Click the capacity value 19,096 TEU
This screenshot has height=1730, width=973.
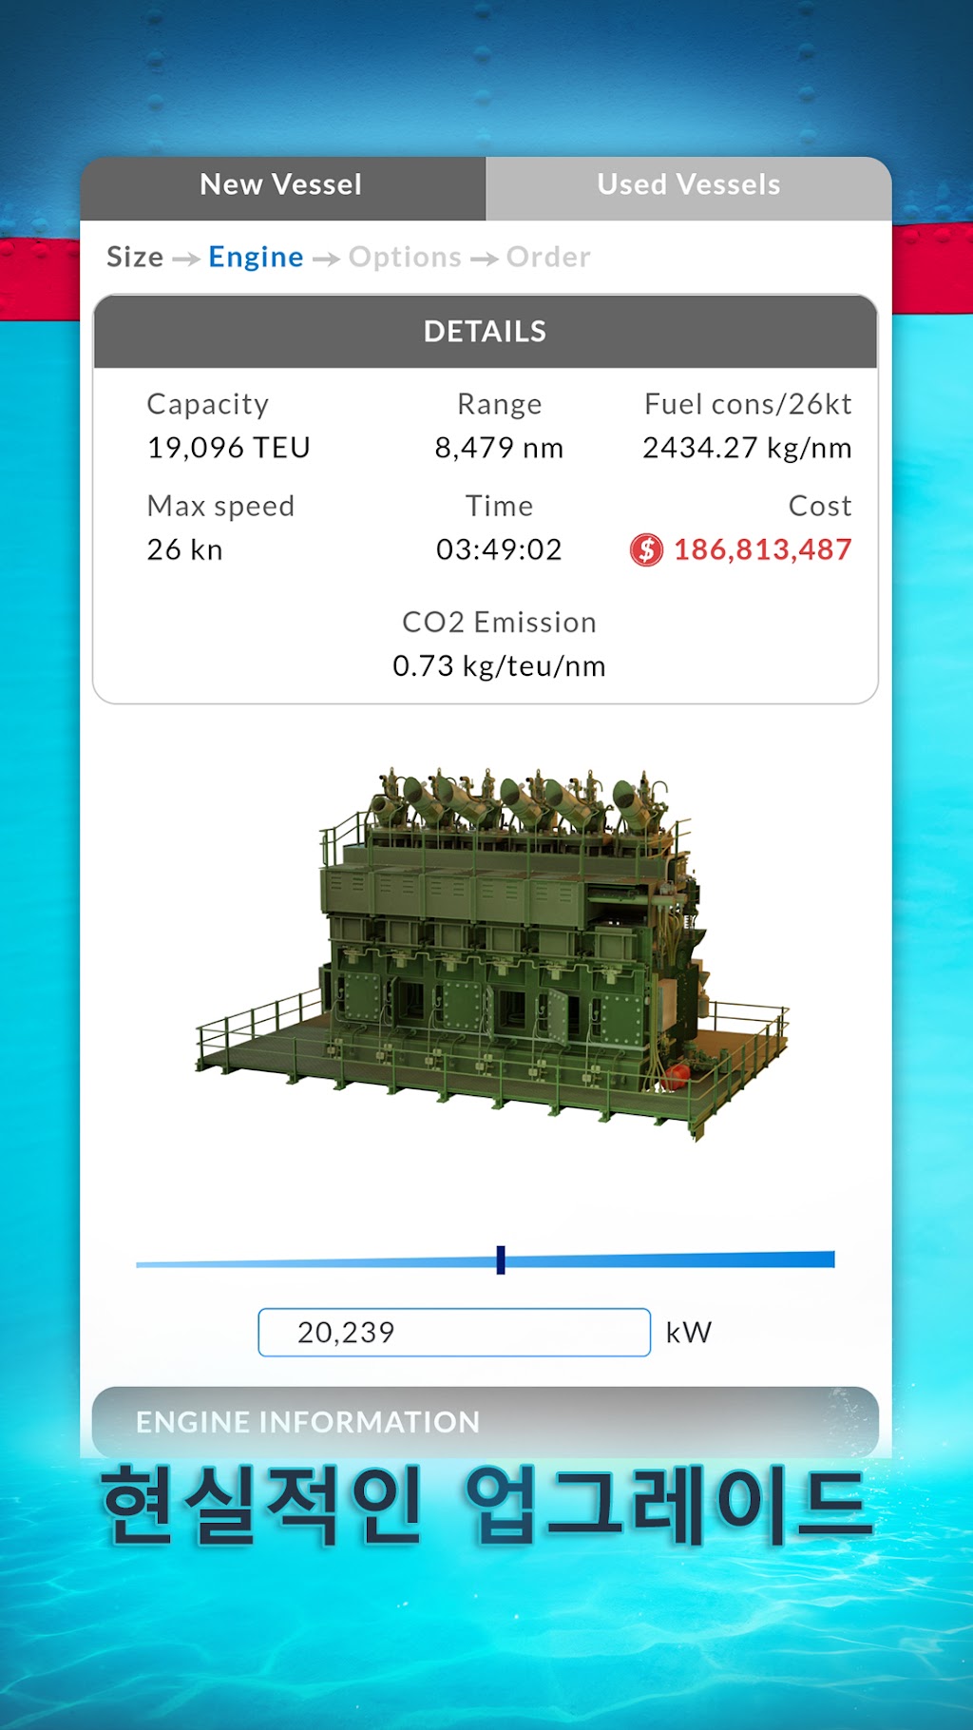229,448
